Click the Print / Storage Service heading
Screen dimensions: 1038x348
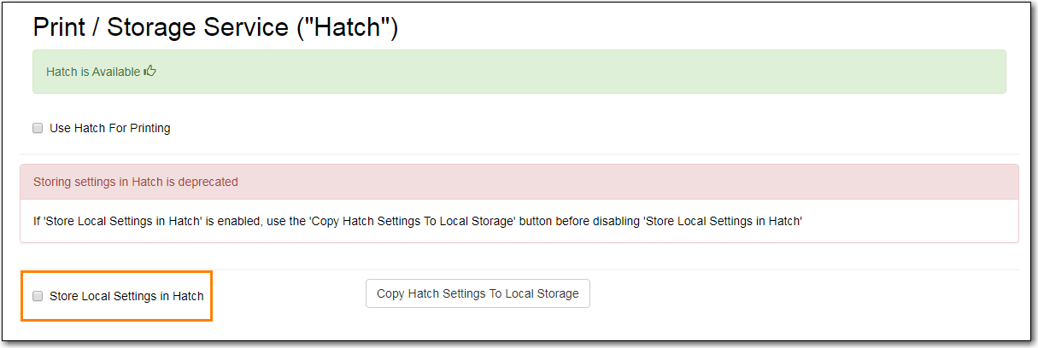[216, 27]
